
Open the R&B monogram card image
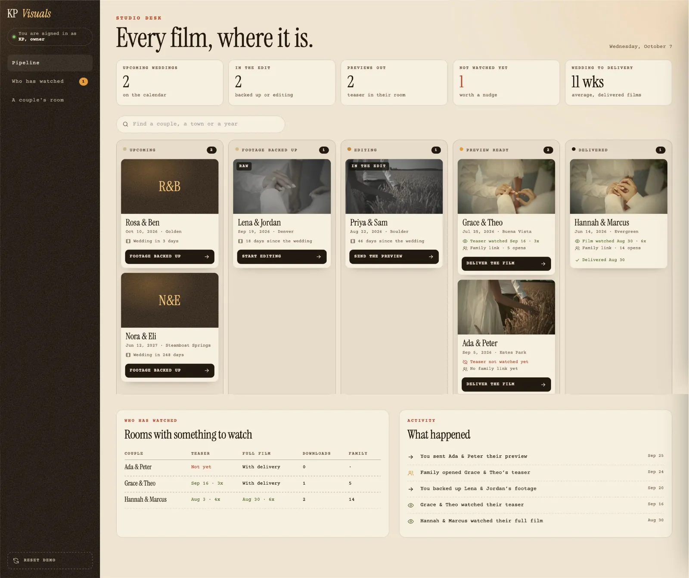pos(170,186)
